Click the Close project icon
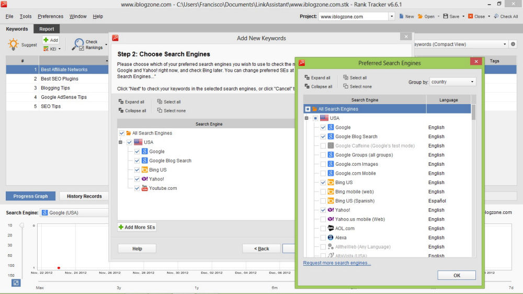The height and width of the screenshot is (294, 523). point(470,16)
